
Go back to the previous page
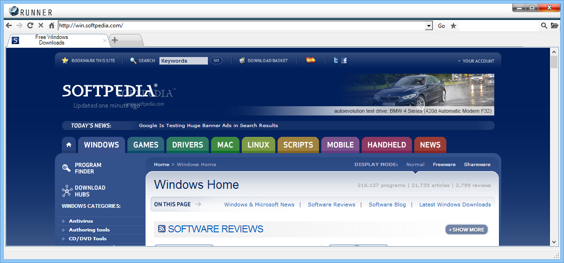(9, 26)
